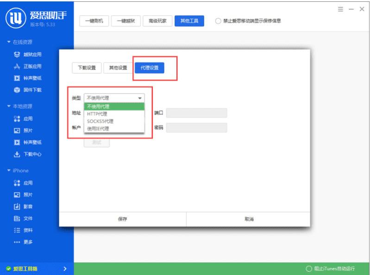
Task: Switch to 一键越狱 tab
Action: point(126,21)
